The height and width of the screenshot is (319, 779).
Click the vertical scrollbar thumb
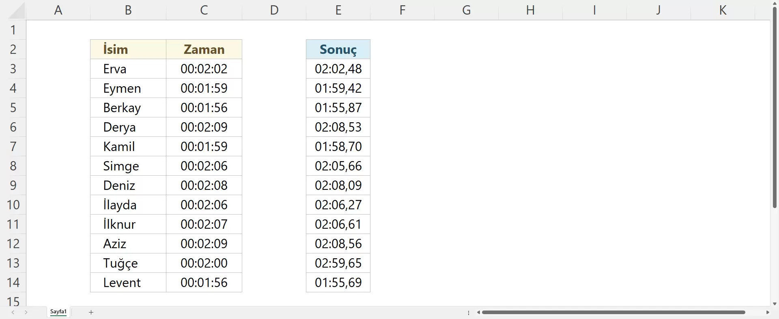click(775, 107)
